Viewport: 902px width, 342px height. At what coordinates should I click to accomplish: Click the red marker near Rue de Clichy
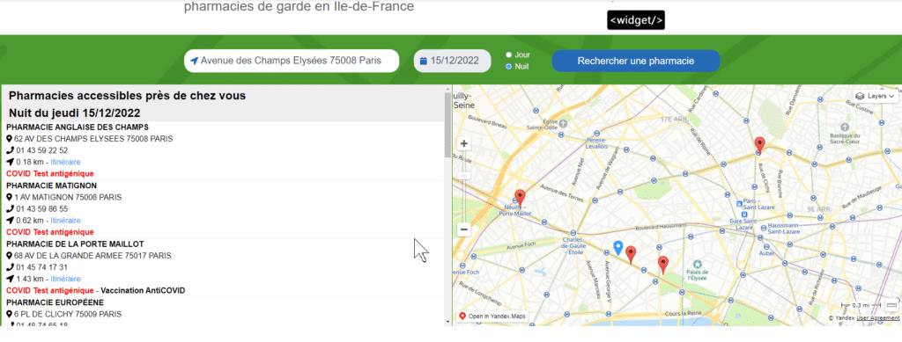click(759, 145)
